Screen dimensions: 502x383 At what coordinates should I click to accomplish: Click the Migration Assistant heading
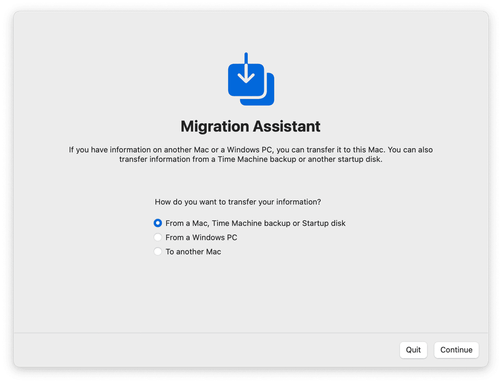[x=251, y=126]
